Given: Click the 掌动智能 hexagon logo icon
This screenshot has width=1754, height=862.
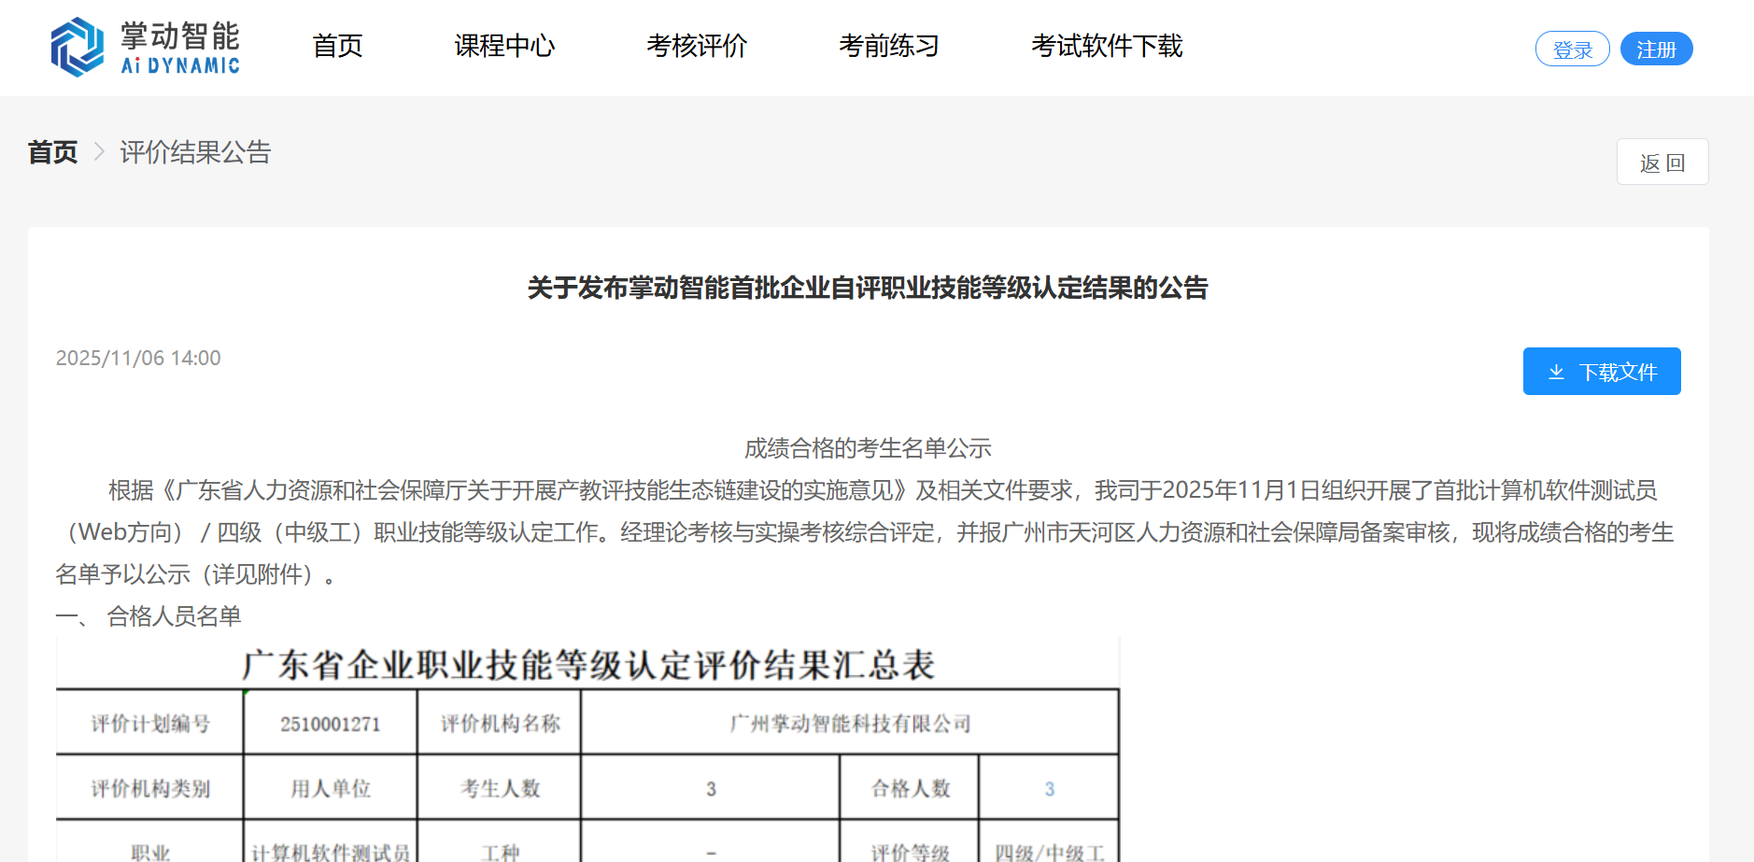Looking at the screenshot, I should tap(78, 45).
